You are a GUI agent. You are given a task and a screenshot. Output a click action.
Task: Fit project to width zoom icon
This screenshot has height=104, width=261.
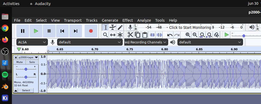pyautogui.click(x=209, y=35)
